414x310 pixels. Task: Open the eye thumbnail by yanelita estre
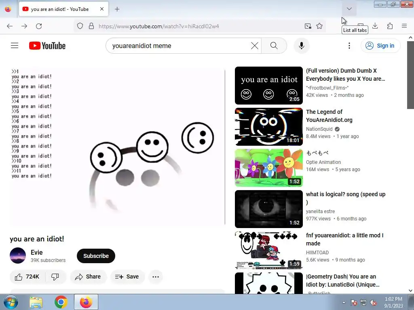pos(269,209)
